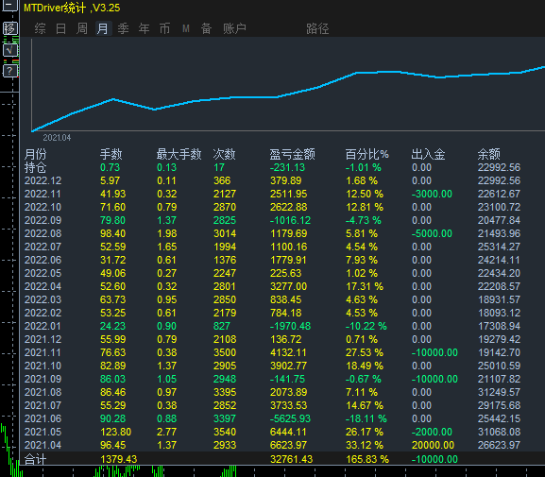Click the 6623.97 profit value
Screen dimensions: 545x477
click(x=288, y=445)
